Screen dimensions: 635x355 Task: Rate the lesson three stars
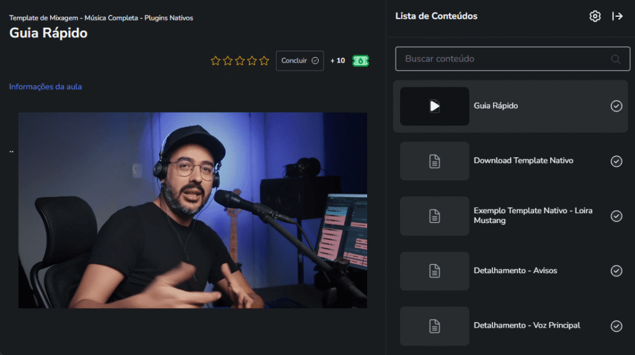[x=240, y=61]
